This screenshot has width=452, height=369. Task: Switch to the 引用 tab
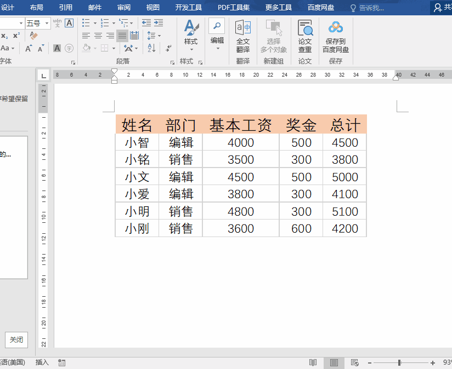click(66, 7)
